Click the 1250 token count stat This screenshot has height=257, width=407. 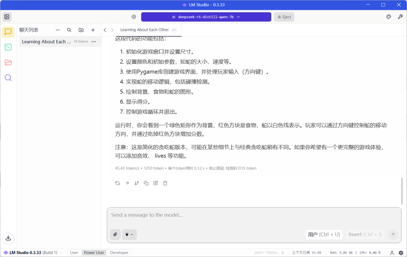tap(153, 168)
